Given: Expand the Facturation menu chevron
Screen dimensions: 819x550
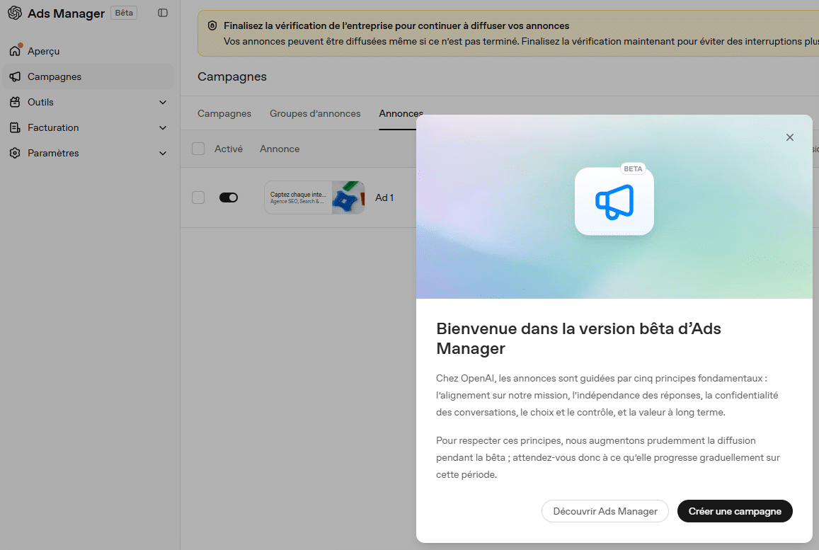Looking at the screenshot, I should click(163, 128).
